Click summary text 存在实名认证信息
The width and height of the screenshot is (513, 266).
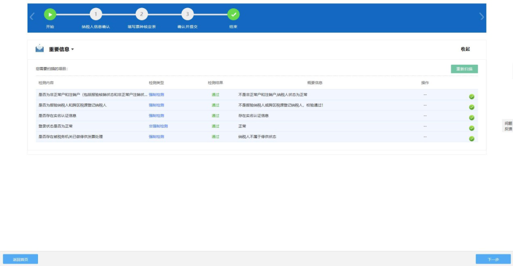[254, 115]
